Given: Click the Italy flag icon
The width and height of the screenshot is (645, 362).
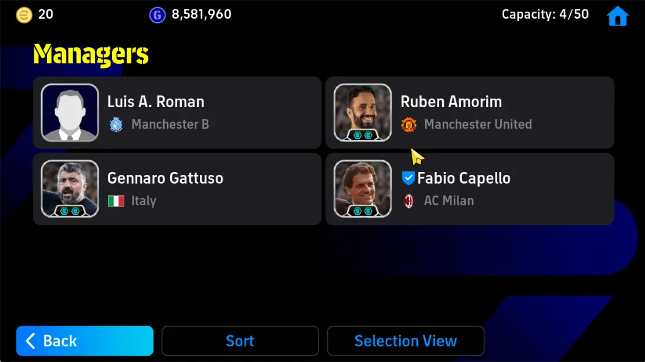Looking at the screenshot, I should 116,201.
